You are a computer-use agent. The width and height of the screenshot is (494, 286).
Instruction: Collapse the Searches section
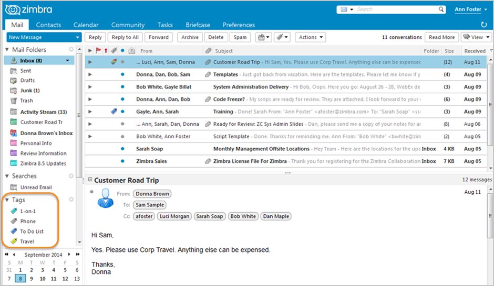point(7,176)
